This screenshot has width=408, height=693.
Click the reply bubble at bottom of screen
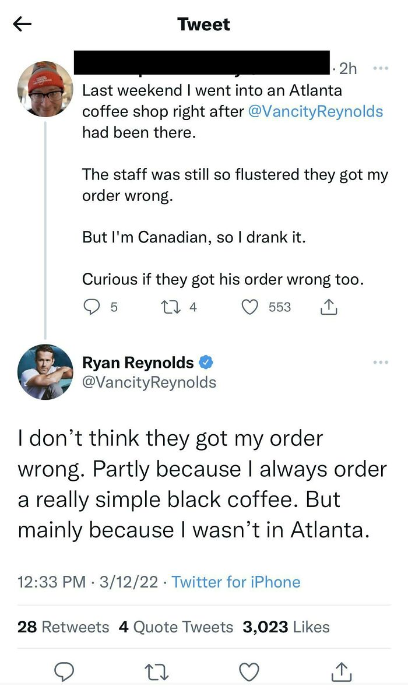point(64,671)
